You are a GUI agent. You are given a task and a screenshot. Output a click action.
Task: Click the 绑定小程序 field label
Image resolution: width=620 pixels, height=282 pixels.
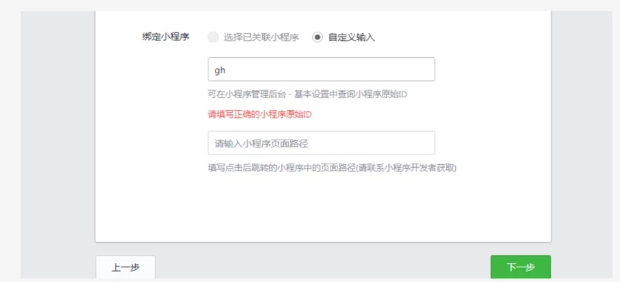point(166,37)
